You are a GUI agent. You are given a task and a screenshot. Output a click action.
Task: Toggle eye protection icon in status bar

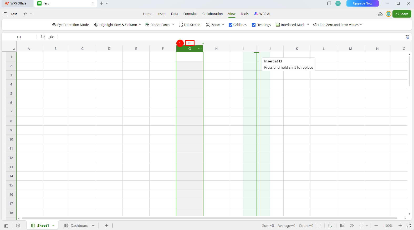352,226
